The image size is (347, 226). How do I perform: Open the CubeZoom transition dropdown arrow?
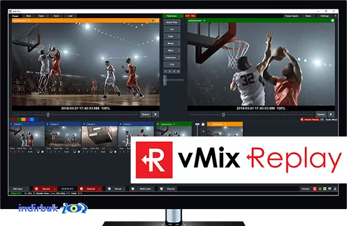coord(179,58)
